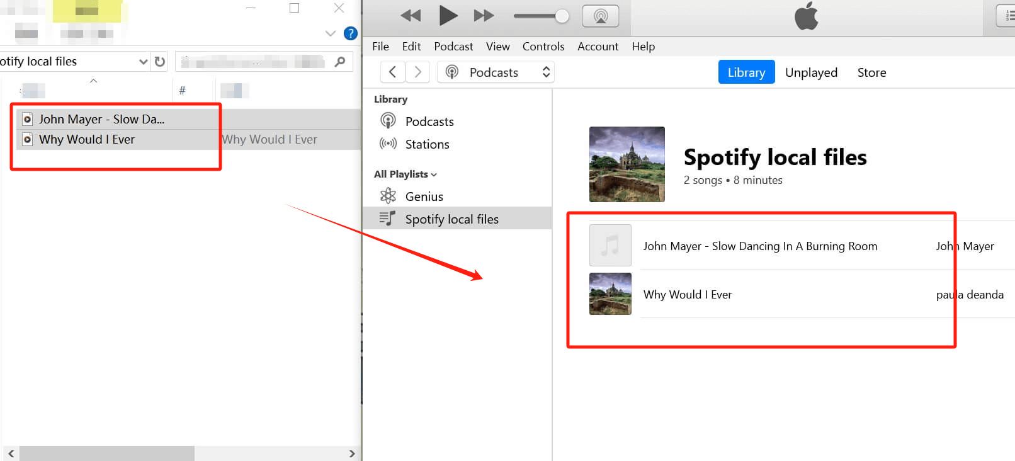Click the Explorer search box
Viewport: 1015px width, 461px height.
263,62
